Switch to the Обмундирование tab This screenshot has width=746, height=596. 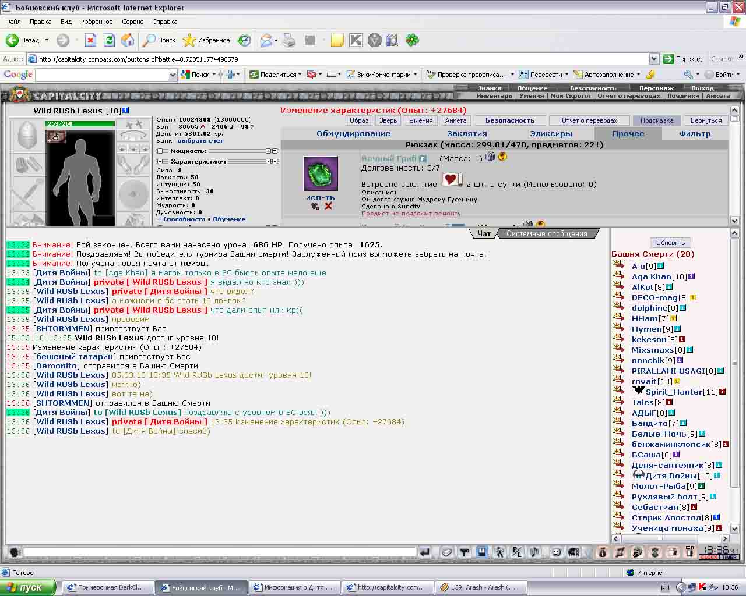pyautogui.click(x=353, y=133)
